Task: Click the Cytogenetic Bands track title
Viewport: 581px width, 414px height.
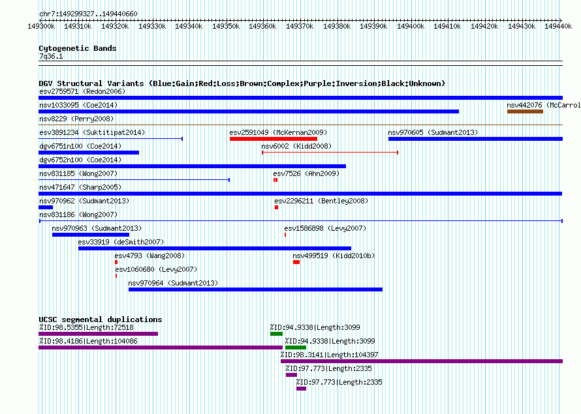Action: pyautogui.click(x=78, y=48)
